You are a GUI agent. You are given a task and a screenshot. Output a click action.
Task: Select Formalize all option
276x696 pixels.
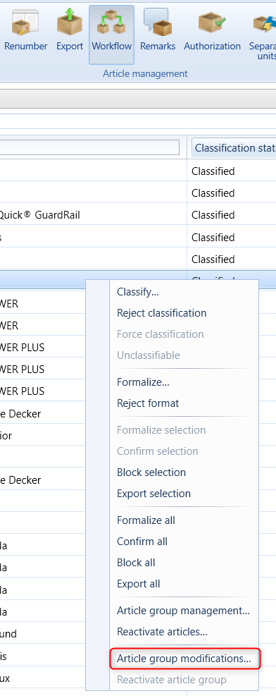point(146,520)
